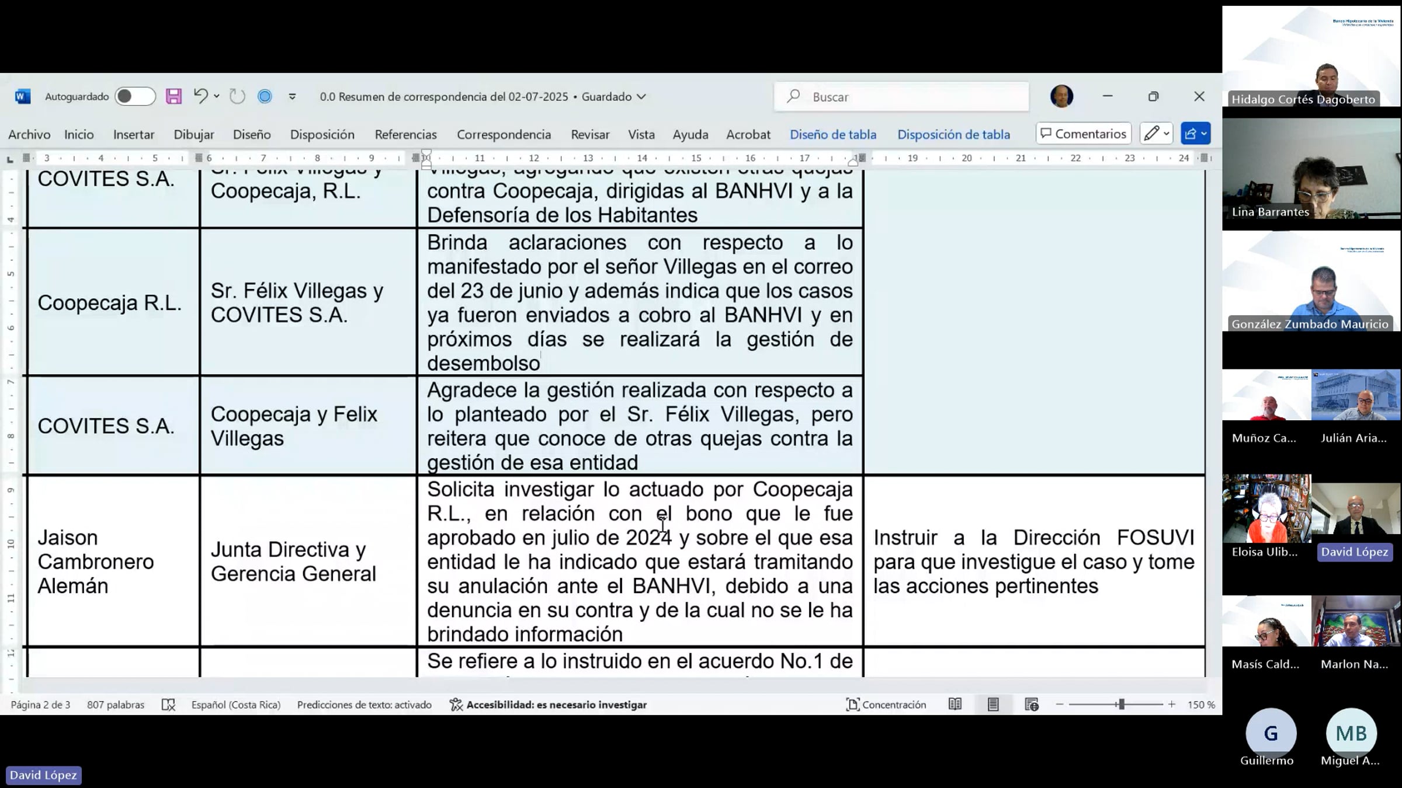This screenshot has height=788, width=1402.
Task: Toggle the Autoguardado switch
Action: click(x=135, y=96)
